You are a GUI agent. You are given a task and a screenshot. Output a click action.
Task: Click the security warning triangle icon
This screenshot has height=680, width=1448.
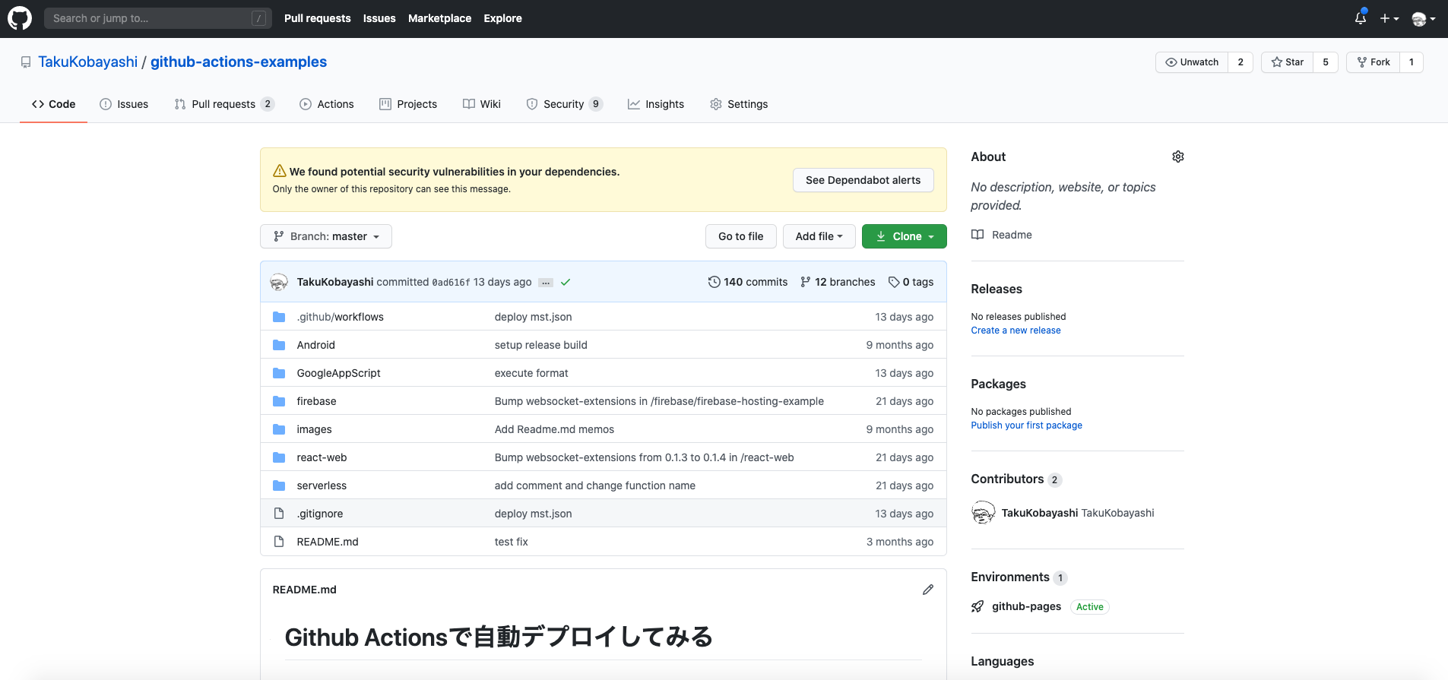280,171
